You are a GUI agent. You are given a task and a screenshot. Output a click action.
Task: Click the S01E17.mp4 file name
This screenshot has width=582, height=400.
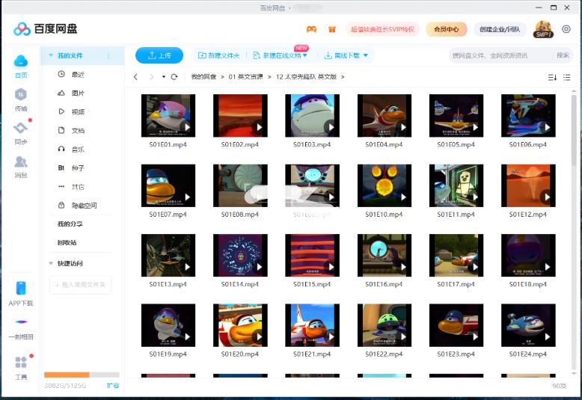pyautogui.click(x=456, y=284)
